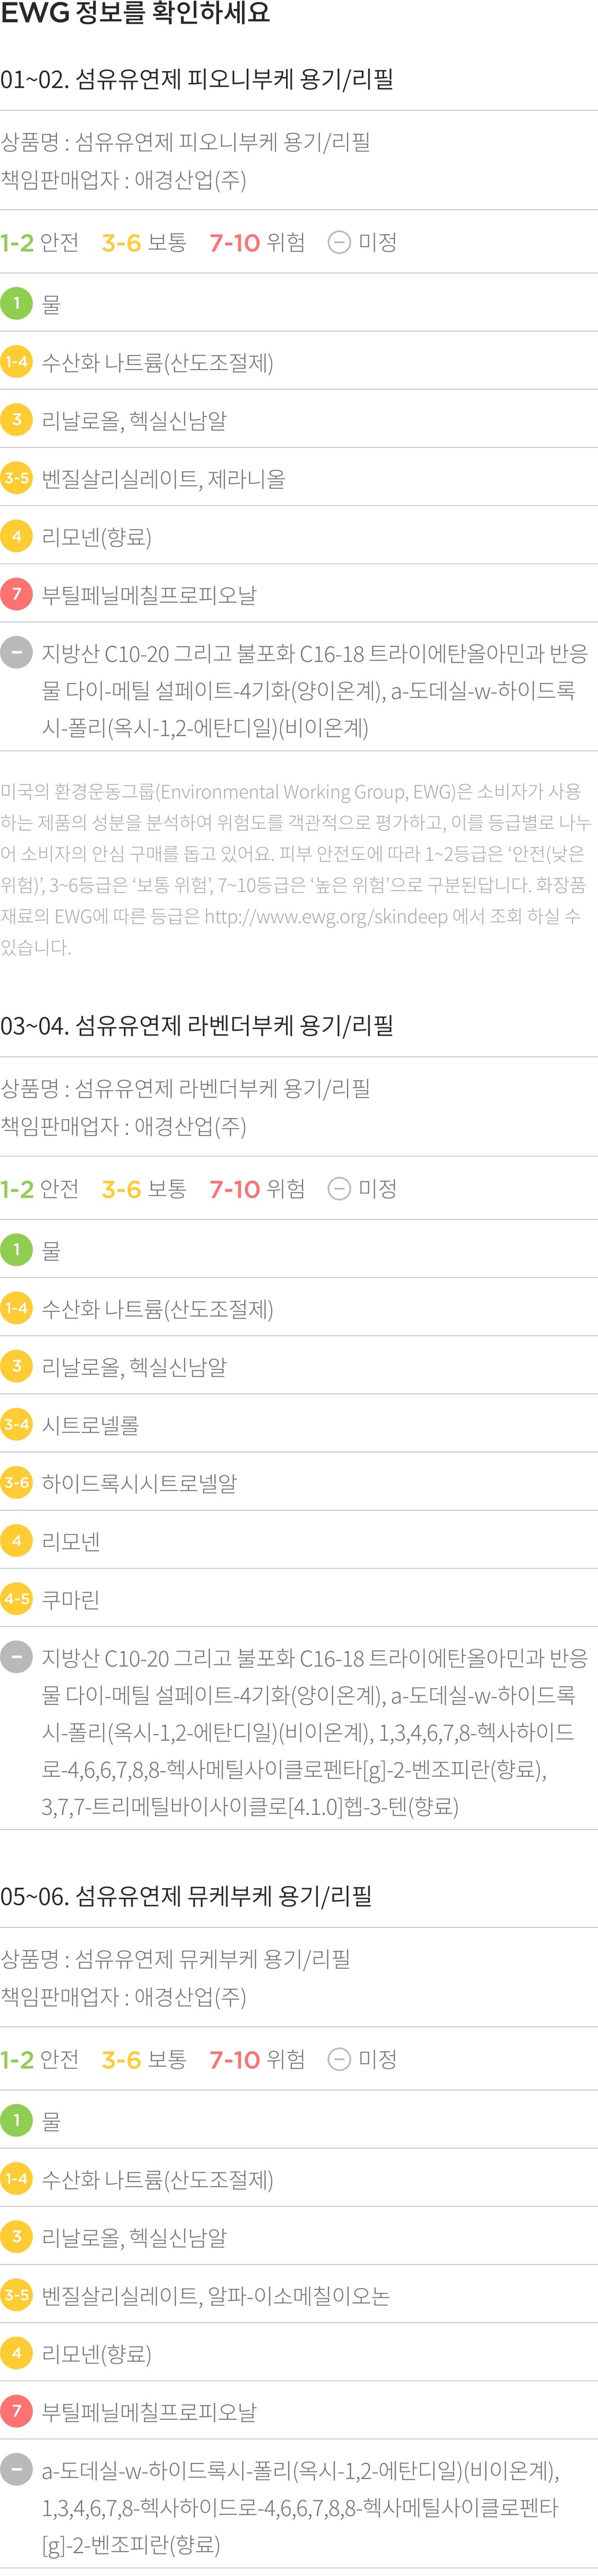Click the 05~06 뮤케부케 section heading
Image resolution: width=598 pixels, height=2576 pixels.
click(186, 1896)
